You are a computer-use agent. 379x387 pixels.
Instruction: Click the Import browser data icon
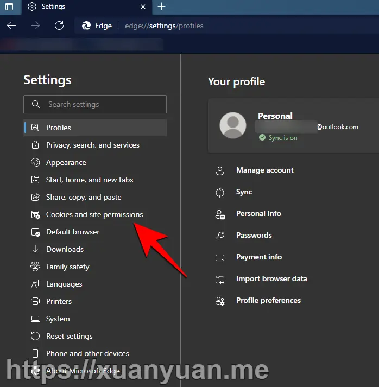click(220, 280)
